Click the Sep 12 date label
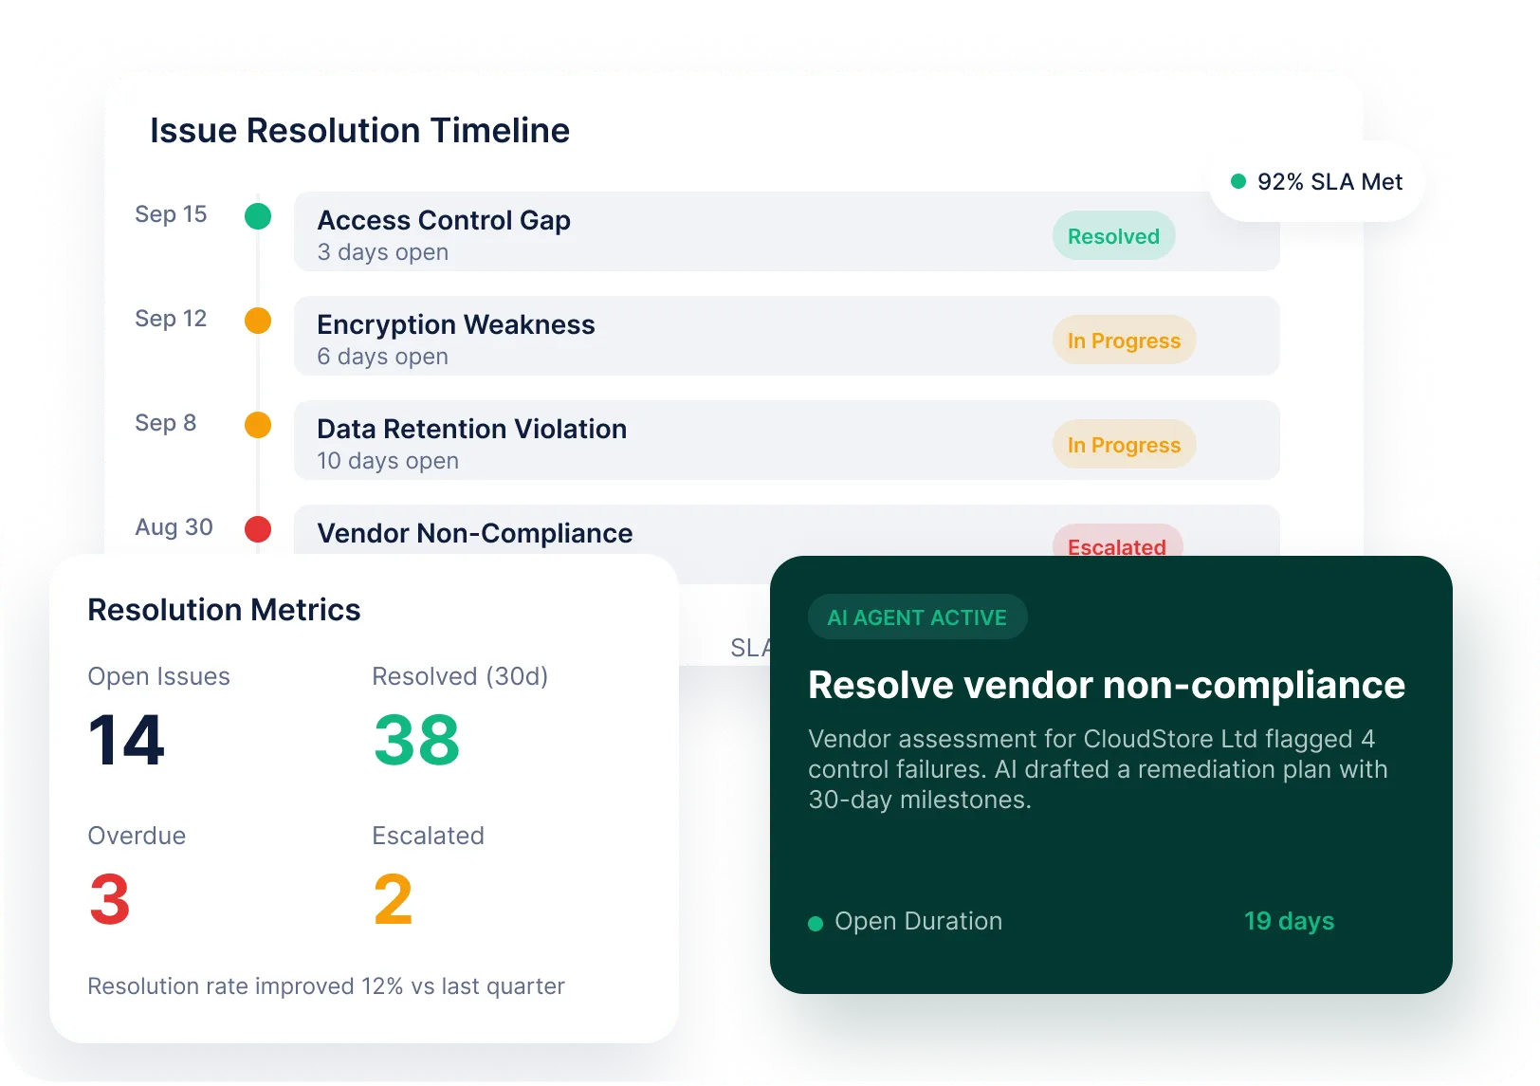Screen dimensions: 1540x1086 [171, 319]
